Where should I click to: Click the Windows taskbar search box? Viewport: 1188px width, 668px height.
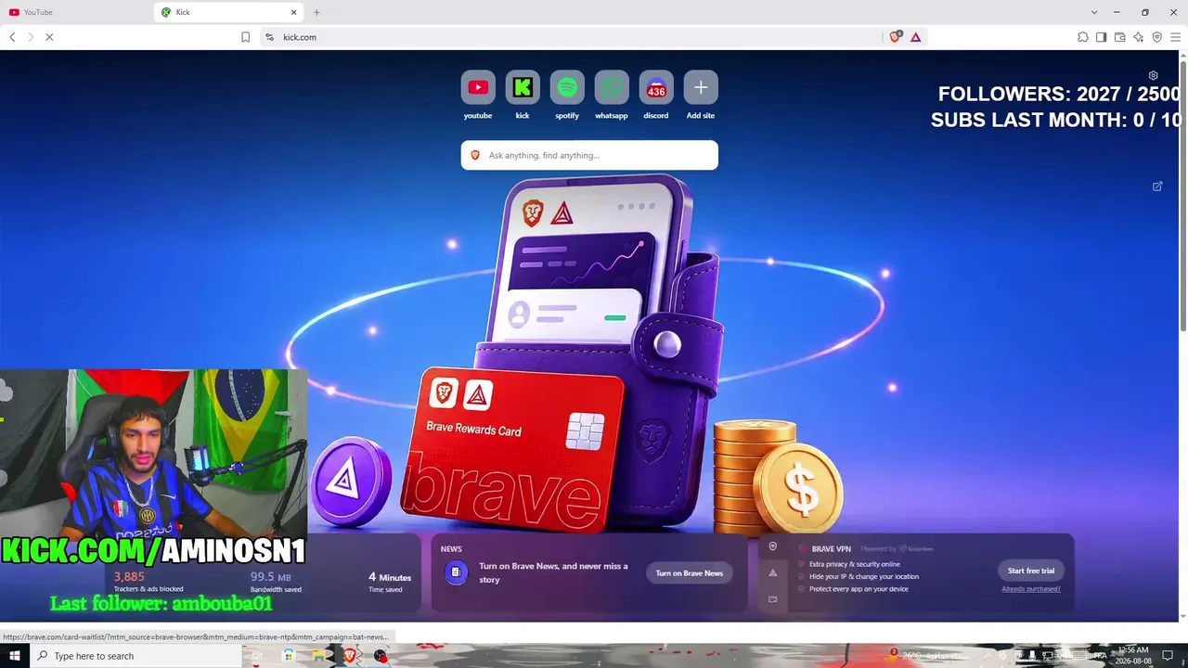tap(136, 656)
